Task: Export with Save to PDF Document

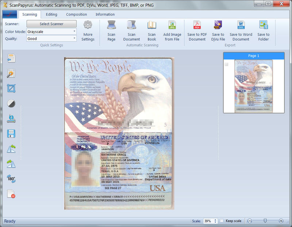Action: pos(197,31)
